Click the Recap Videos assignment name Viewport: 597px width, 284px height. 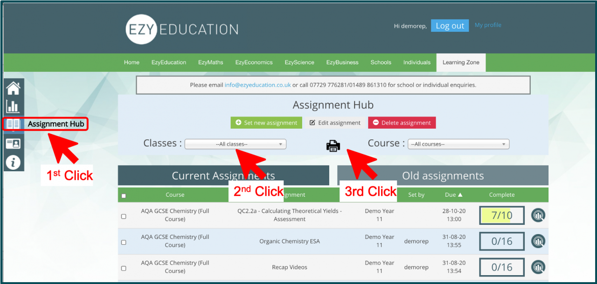tap(290, 267)
